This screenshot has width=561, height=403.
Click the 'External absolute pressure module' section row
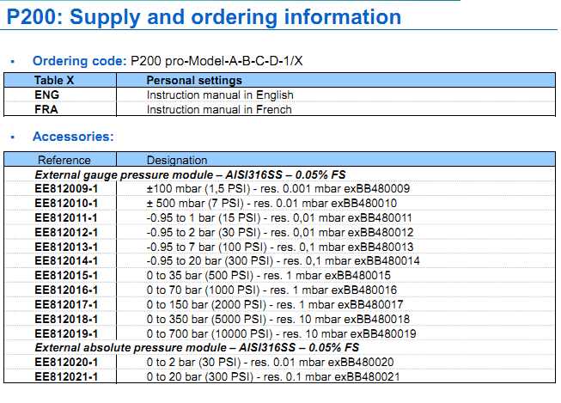click(x=196, y=347)
